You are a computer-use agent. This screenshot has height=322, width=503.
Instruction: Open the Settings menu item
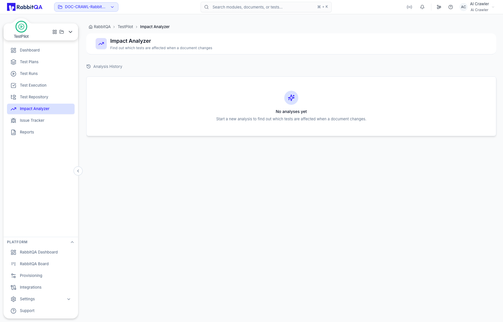click(41, 299)
